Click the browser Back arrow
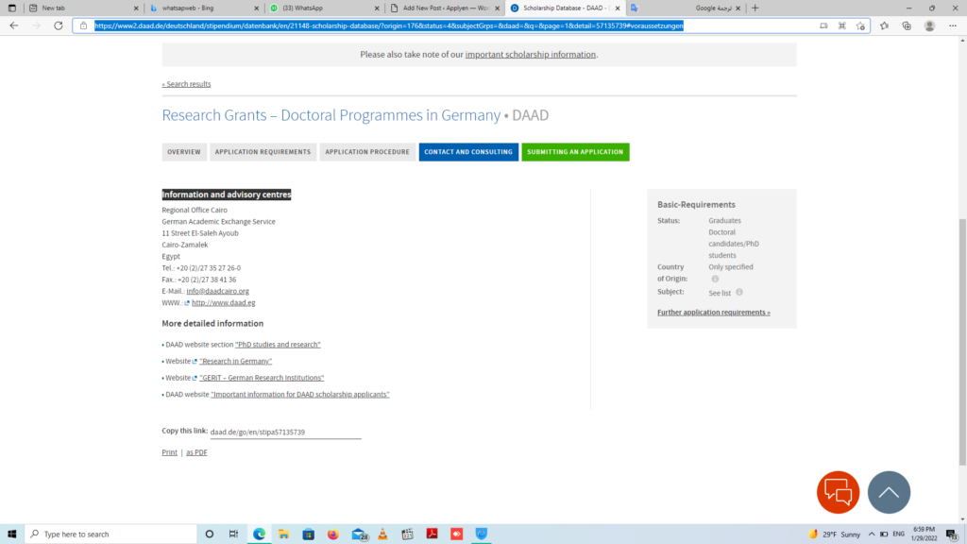Screen dimensions: 967x544 pos(14,25)
